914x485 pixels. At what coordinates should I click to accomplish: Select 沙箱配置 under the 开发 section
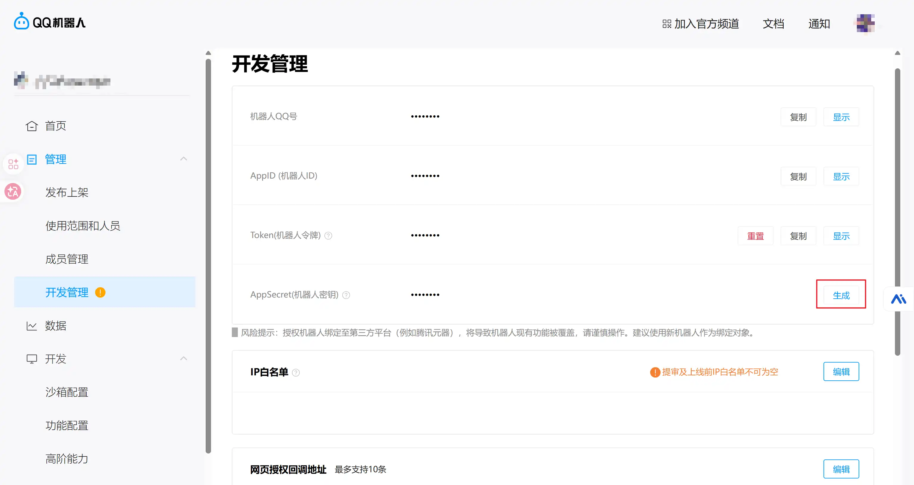coord(66,392)
